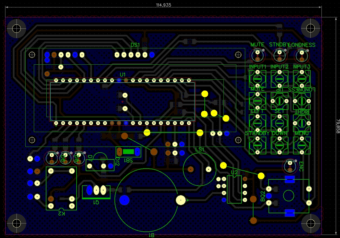Click the bottom-right board mounting hole

click(311, 223)
